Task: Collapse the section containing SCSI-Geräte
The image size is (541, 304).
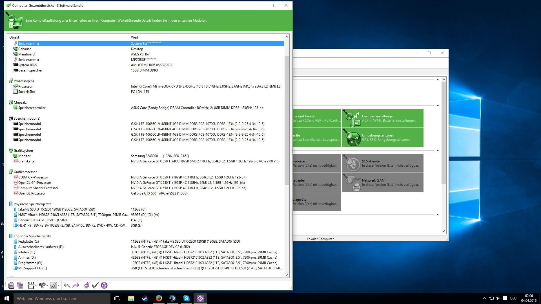Action: click(x=438, y=151)
